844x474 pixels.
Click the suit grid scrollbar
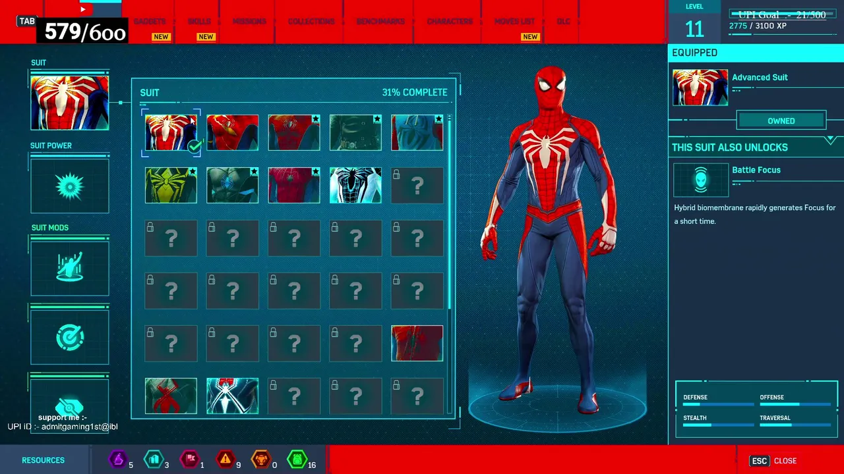pyautogui.click(x=450, y=211)
